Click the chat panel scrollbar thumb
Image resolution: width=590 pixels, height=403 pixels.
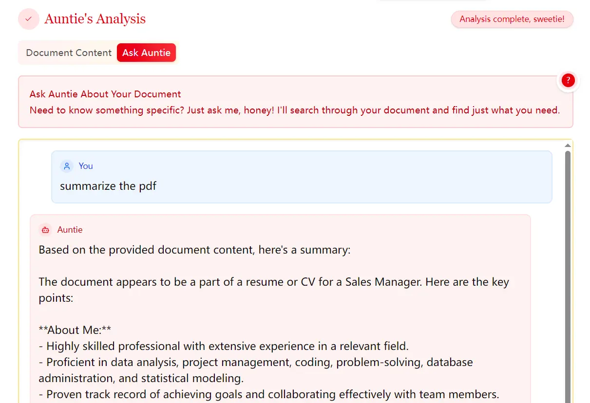pyautogui.click(x=567, y=273)
